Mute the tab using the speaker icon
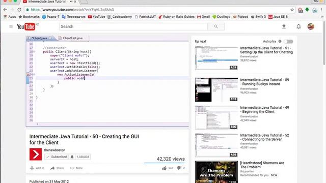Viewport: 326px width, 183px height. [x=71, y=2]
